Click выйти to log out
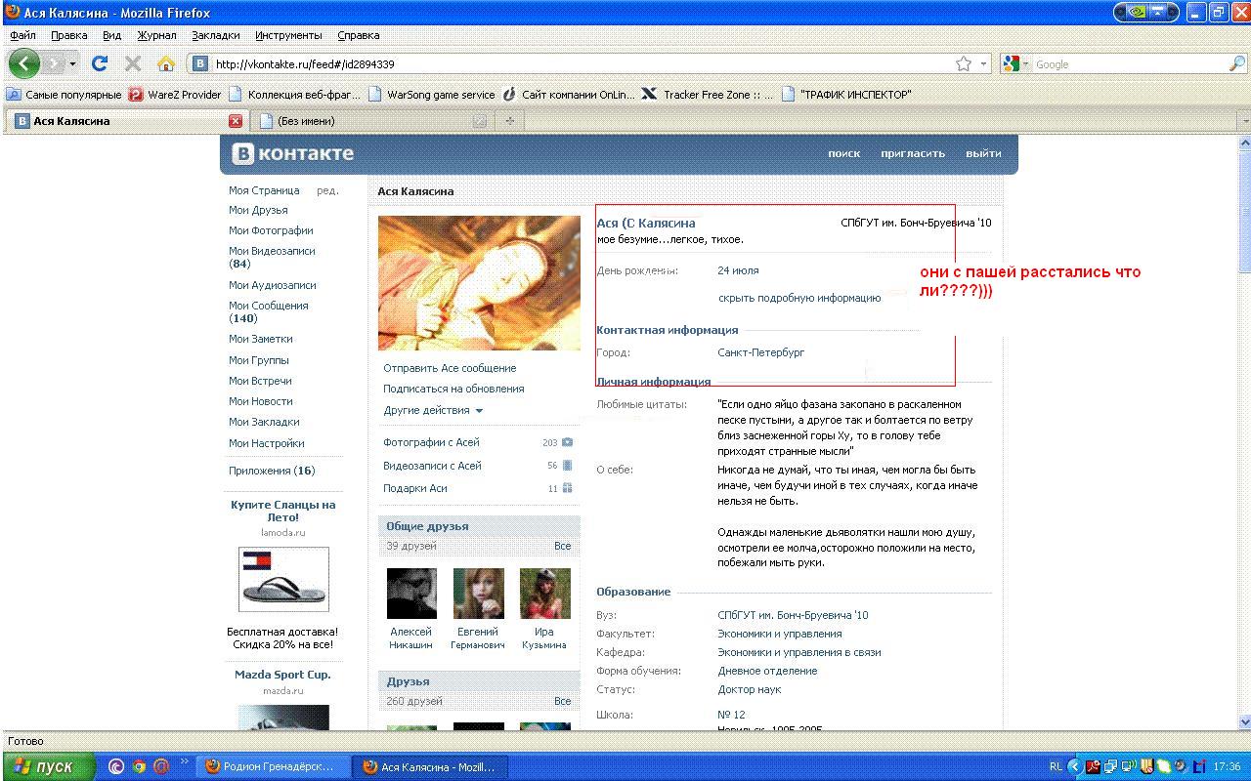 tap(983, 153)
